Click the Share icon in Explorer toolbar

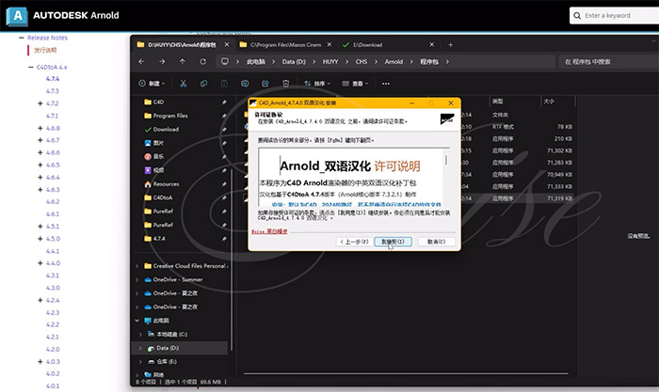265,84
